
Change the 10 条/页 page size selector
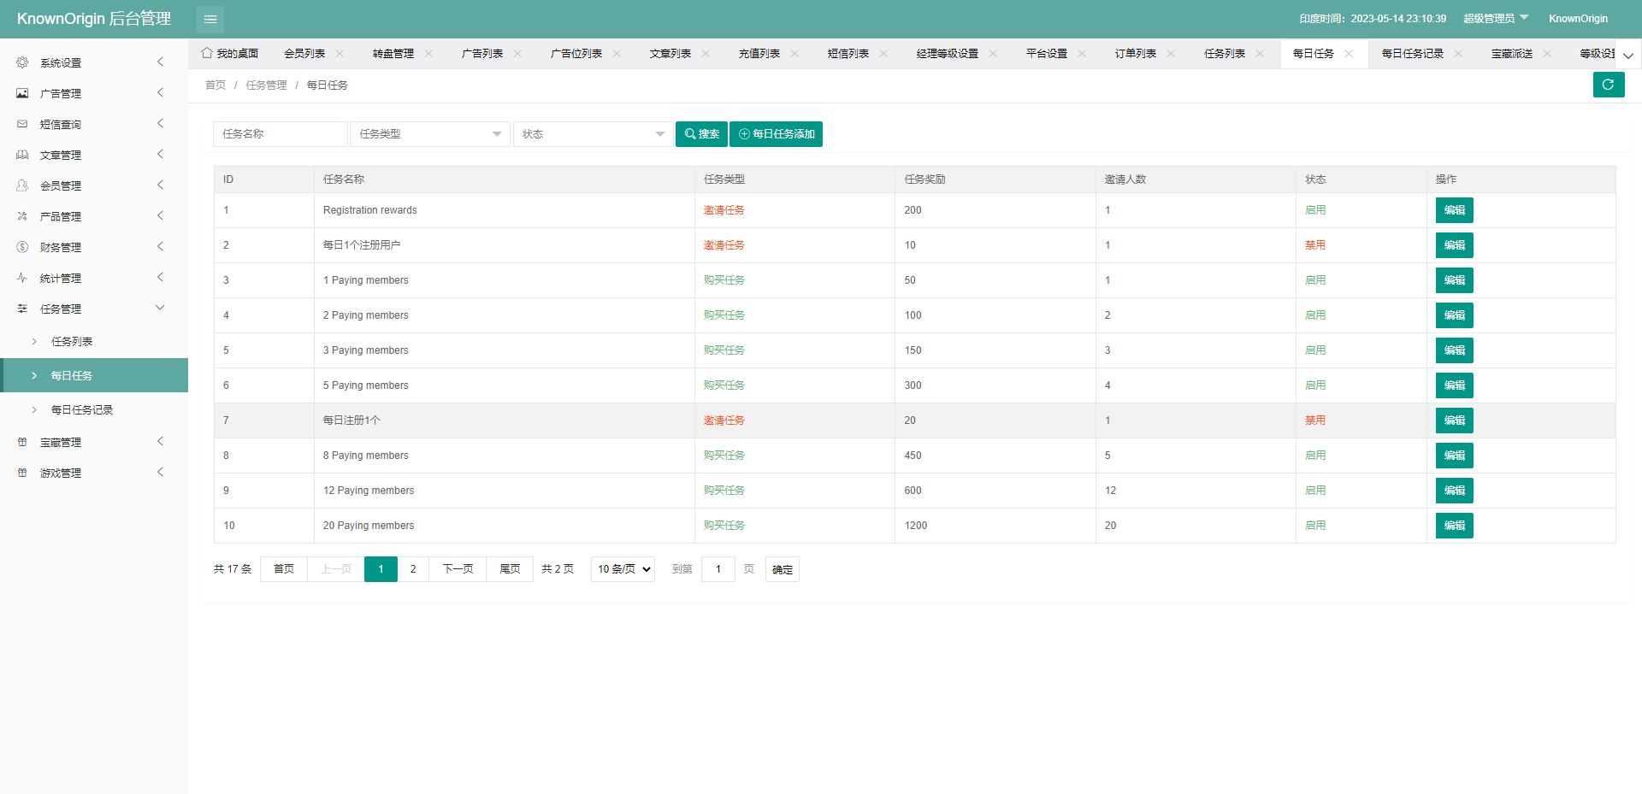pos(623,569)
